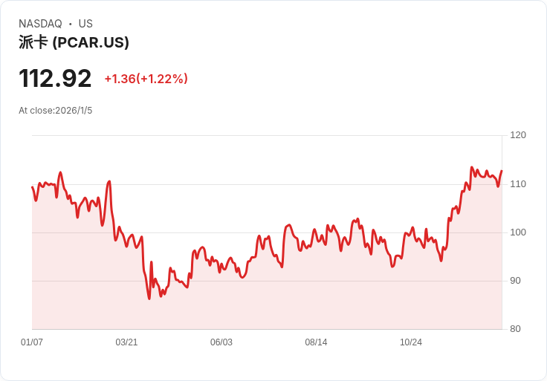Click the 10/24 date axis label
The image size is (547, 381).
pyautogui.click(x=410, y=342)
